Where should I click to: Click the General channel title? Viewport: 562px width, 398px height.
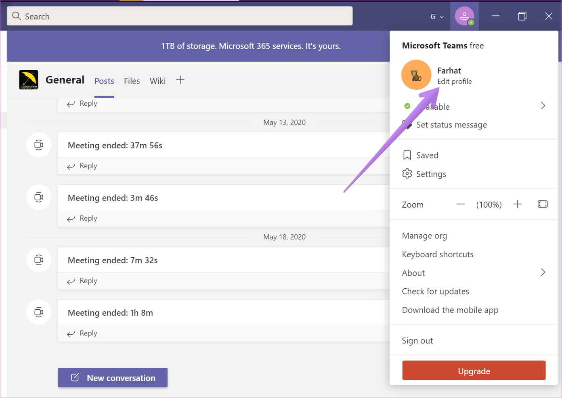pyautogui.click(x=65, y=80)
